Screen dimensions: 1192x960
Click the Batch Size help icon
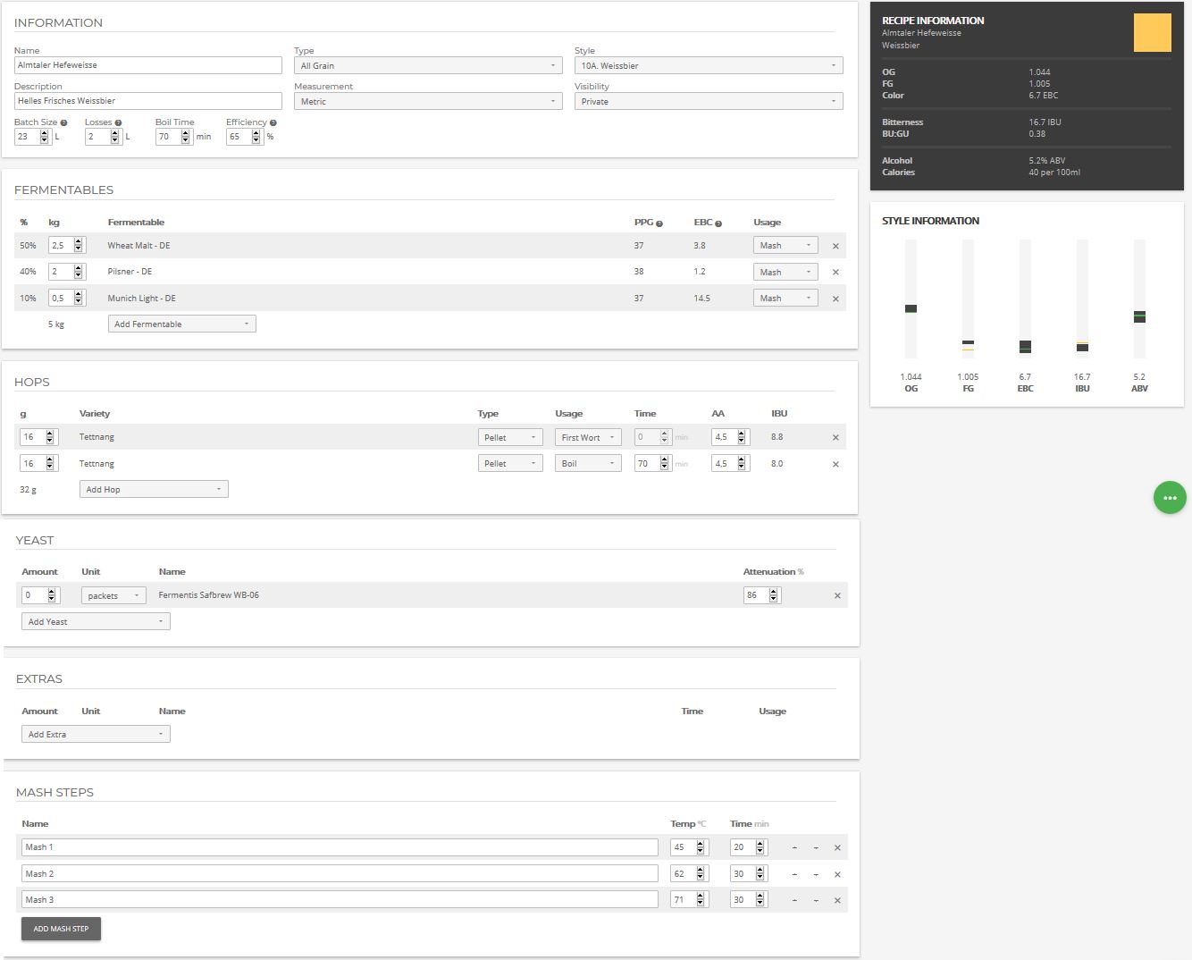pyautogui.click(x=63, y=123)
